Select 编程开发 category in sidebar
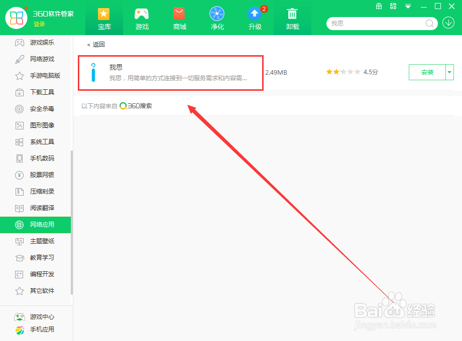The image size is (462, 341). 35,274
